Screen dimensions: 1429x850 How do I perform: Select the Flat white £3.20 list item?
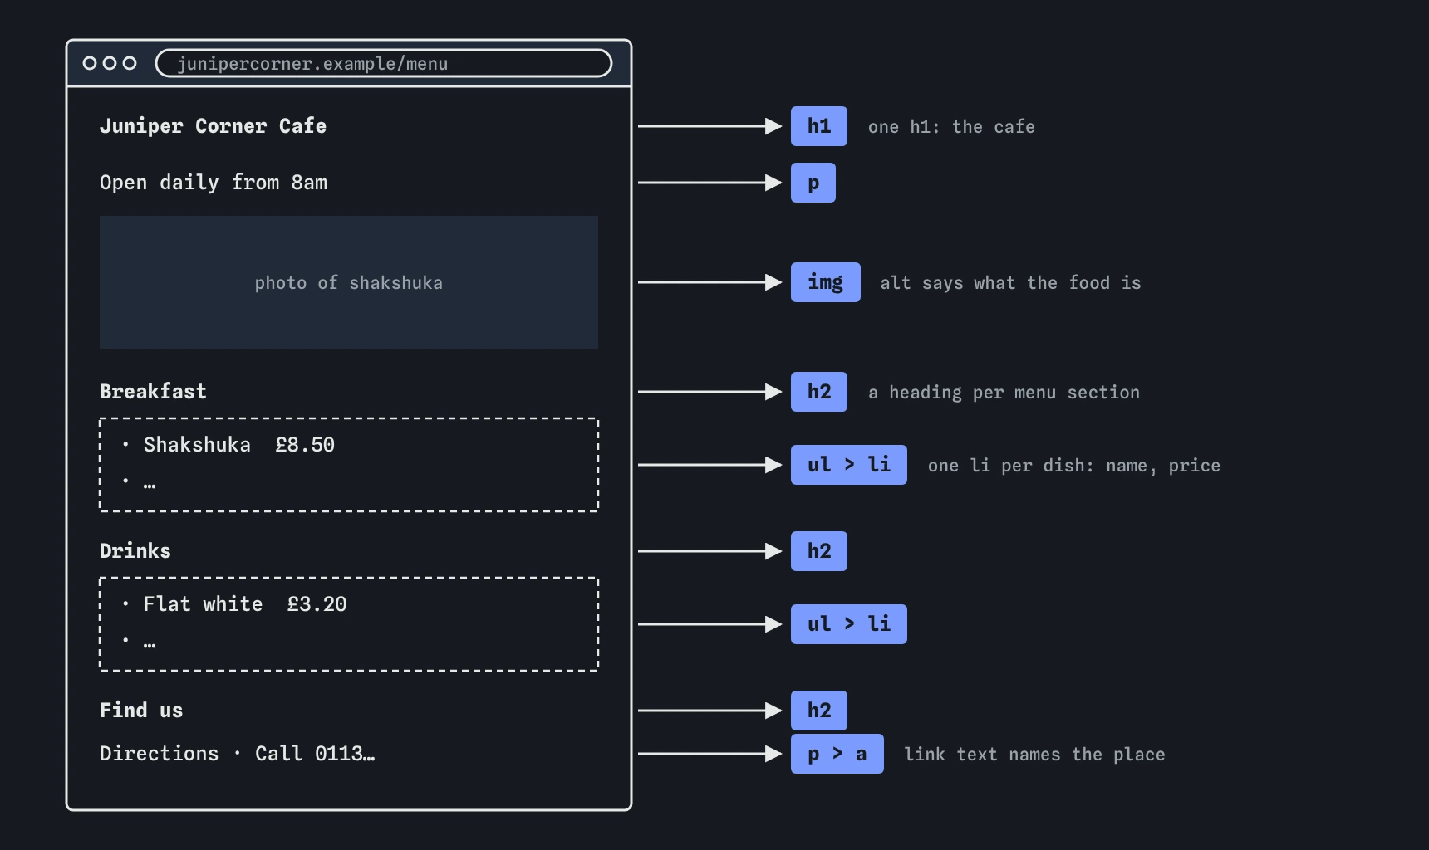[x=244, y=604]
